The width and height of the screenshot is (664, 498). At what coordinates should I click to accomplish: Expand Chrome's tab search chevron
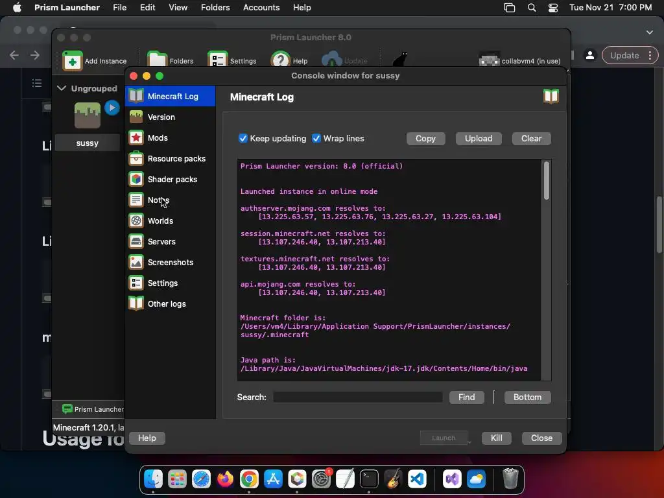[x=650, y=32]
